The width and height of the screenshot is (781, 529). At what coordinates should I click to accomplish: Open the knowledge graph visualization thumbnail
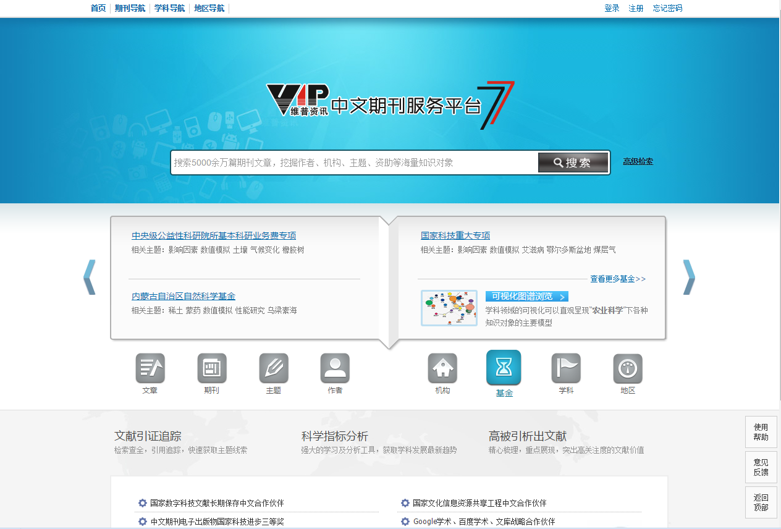pyautogui.click(x=449, y=308)
